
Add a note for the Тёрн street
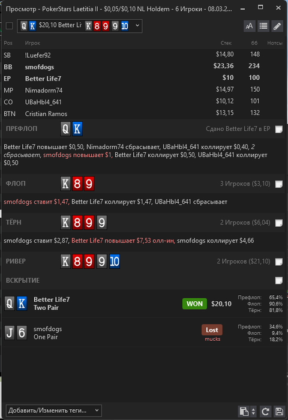[279, 223]
